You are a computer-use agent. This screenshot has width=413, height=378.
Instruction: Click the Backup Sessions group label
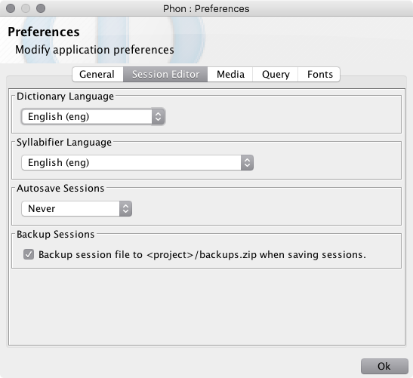pos(55,235)
